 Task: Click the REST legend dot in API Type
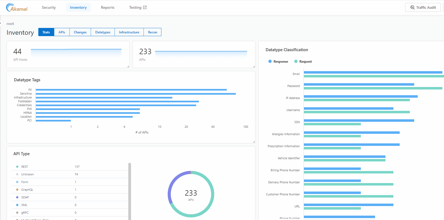[17, 167]
